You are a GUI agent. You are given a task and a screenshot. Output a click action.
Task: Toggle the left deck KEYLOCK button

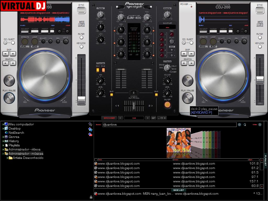[82, 47]
